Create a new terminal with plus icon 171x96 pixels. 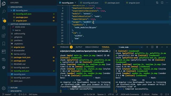[147, 47]
